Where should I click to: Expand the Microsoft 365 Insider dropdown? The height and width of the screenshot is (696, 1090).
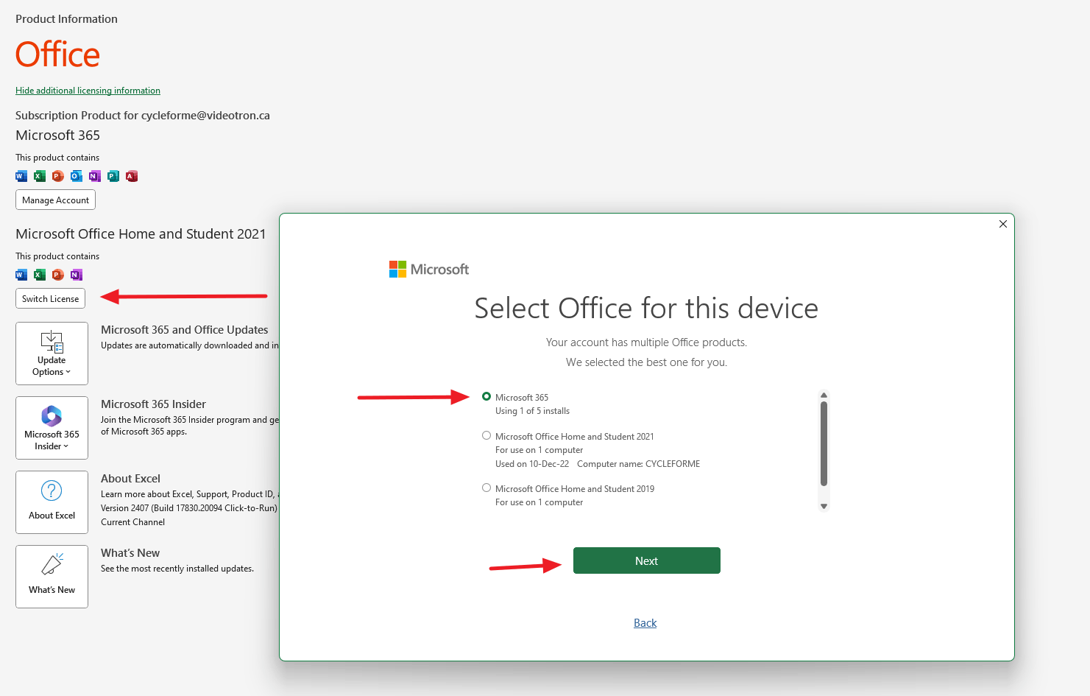pos(52,428)
